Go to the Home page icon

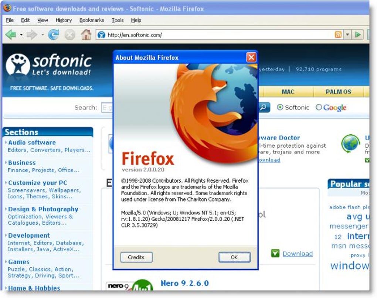tap(86, 35)
